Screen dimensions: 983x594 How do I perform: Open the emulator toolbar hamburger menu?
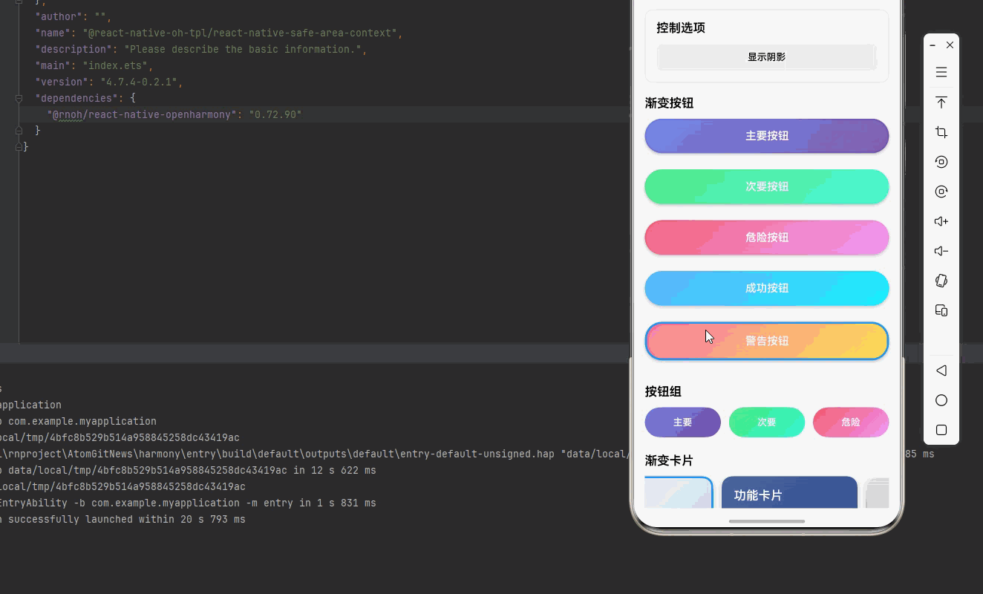tap(941, 72)
